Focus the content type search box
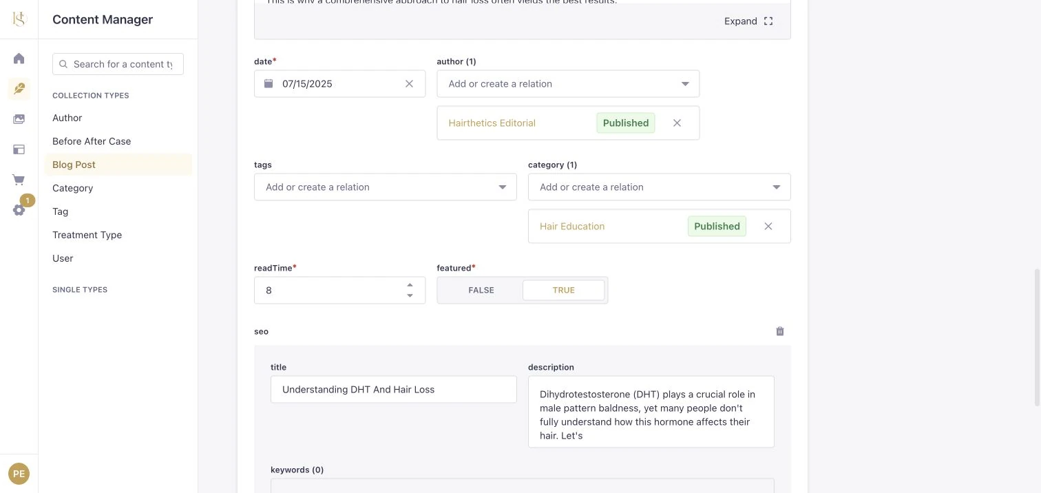The image size is (1041, 493). tap(118, 64)
